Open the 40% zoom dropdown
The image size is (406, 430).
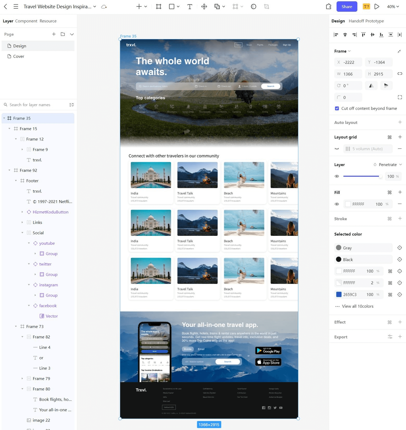[393, 7]
